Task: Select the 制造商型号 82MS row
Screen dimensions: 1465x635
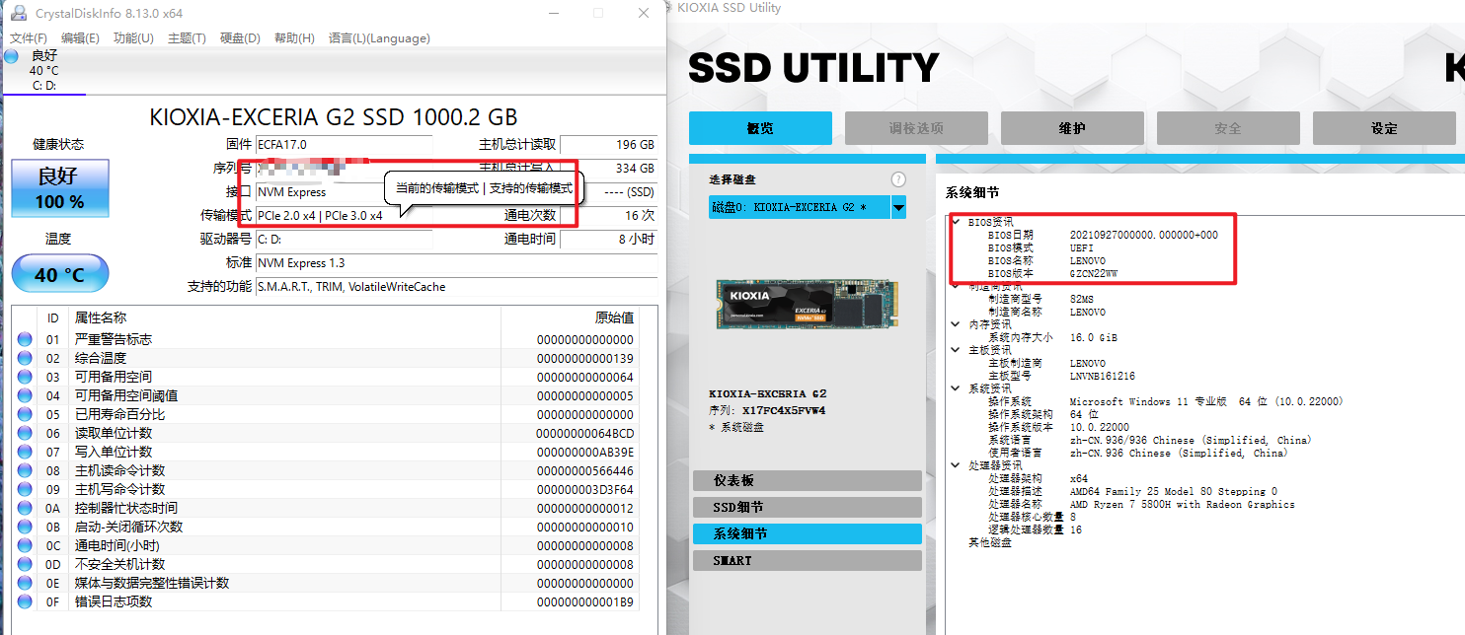Action: [1041, 299]
